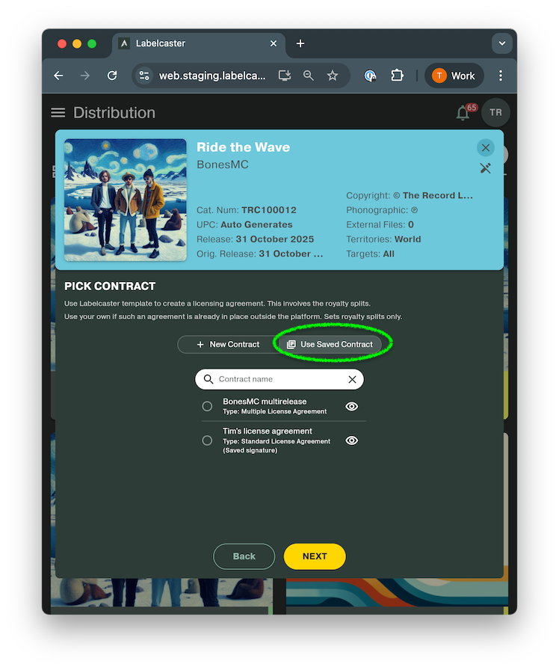Click the edit tools icon below close
This screenshot has width=559, height=670.
(x=486, y=168)
